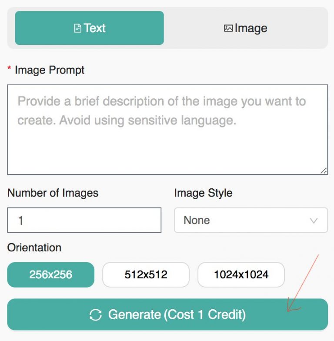Switch to the Image tab
Screen dimensions: 334x341
[x=246, y=28]
